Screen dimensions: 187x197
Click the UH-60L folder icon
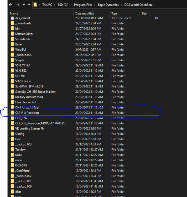click(x=12, y=76)
